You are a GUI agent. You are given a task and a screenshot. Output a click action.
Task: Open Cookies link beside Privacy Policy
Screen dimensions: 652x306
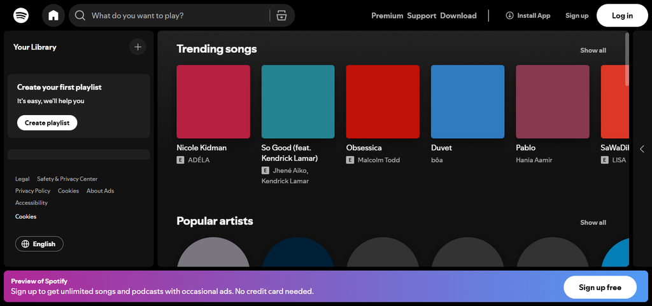pyautogui.click(x=68, y=191)
